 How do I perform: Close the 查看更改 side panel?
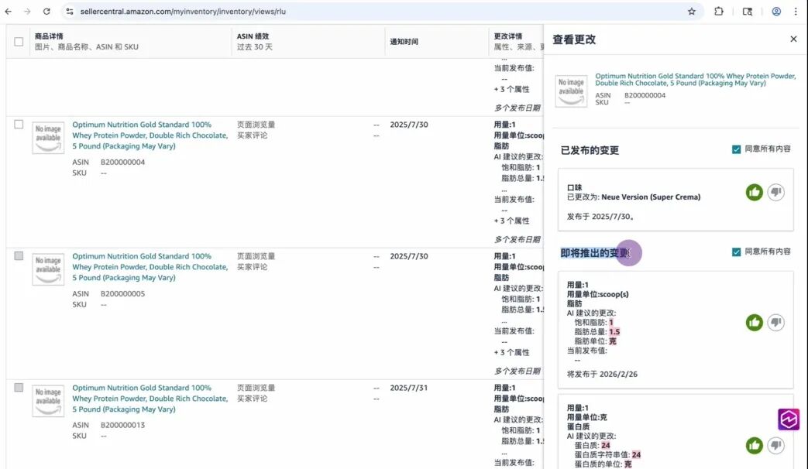pyautogui.click(x=793, y=39)
